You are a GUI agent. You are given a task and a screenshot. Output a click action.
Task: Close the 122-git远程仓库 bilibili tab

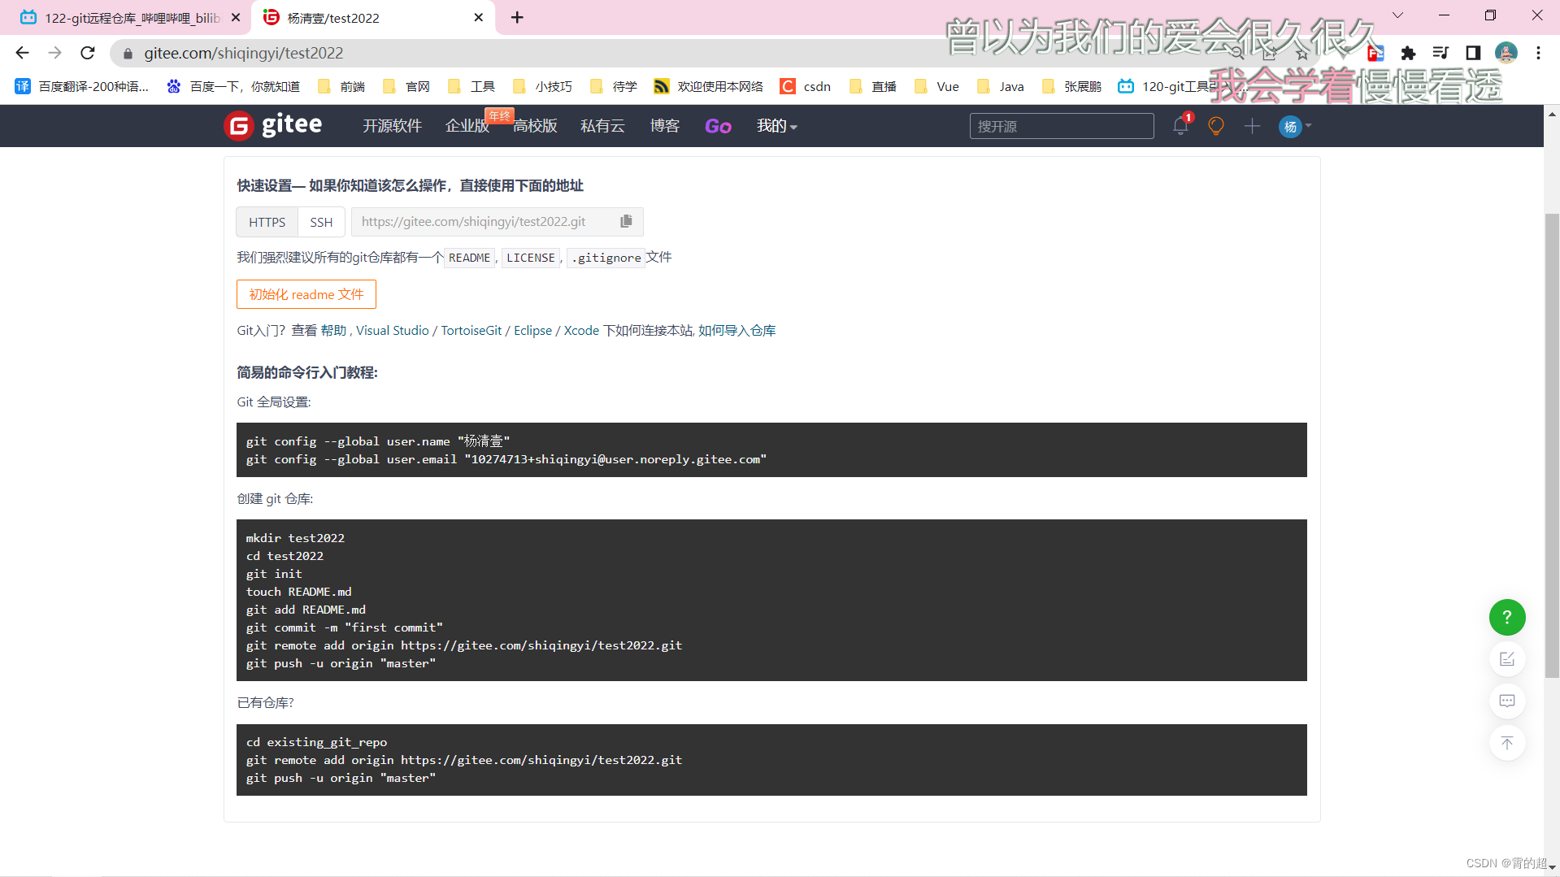point(236,17)
